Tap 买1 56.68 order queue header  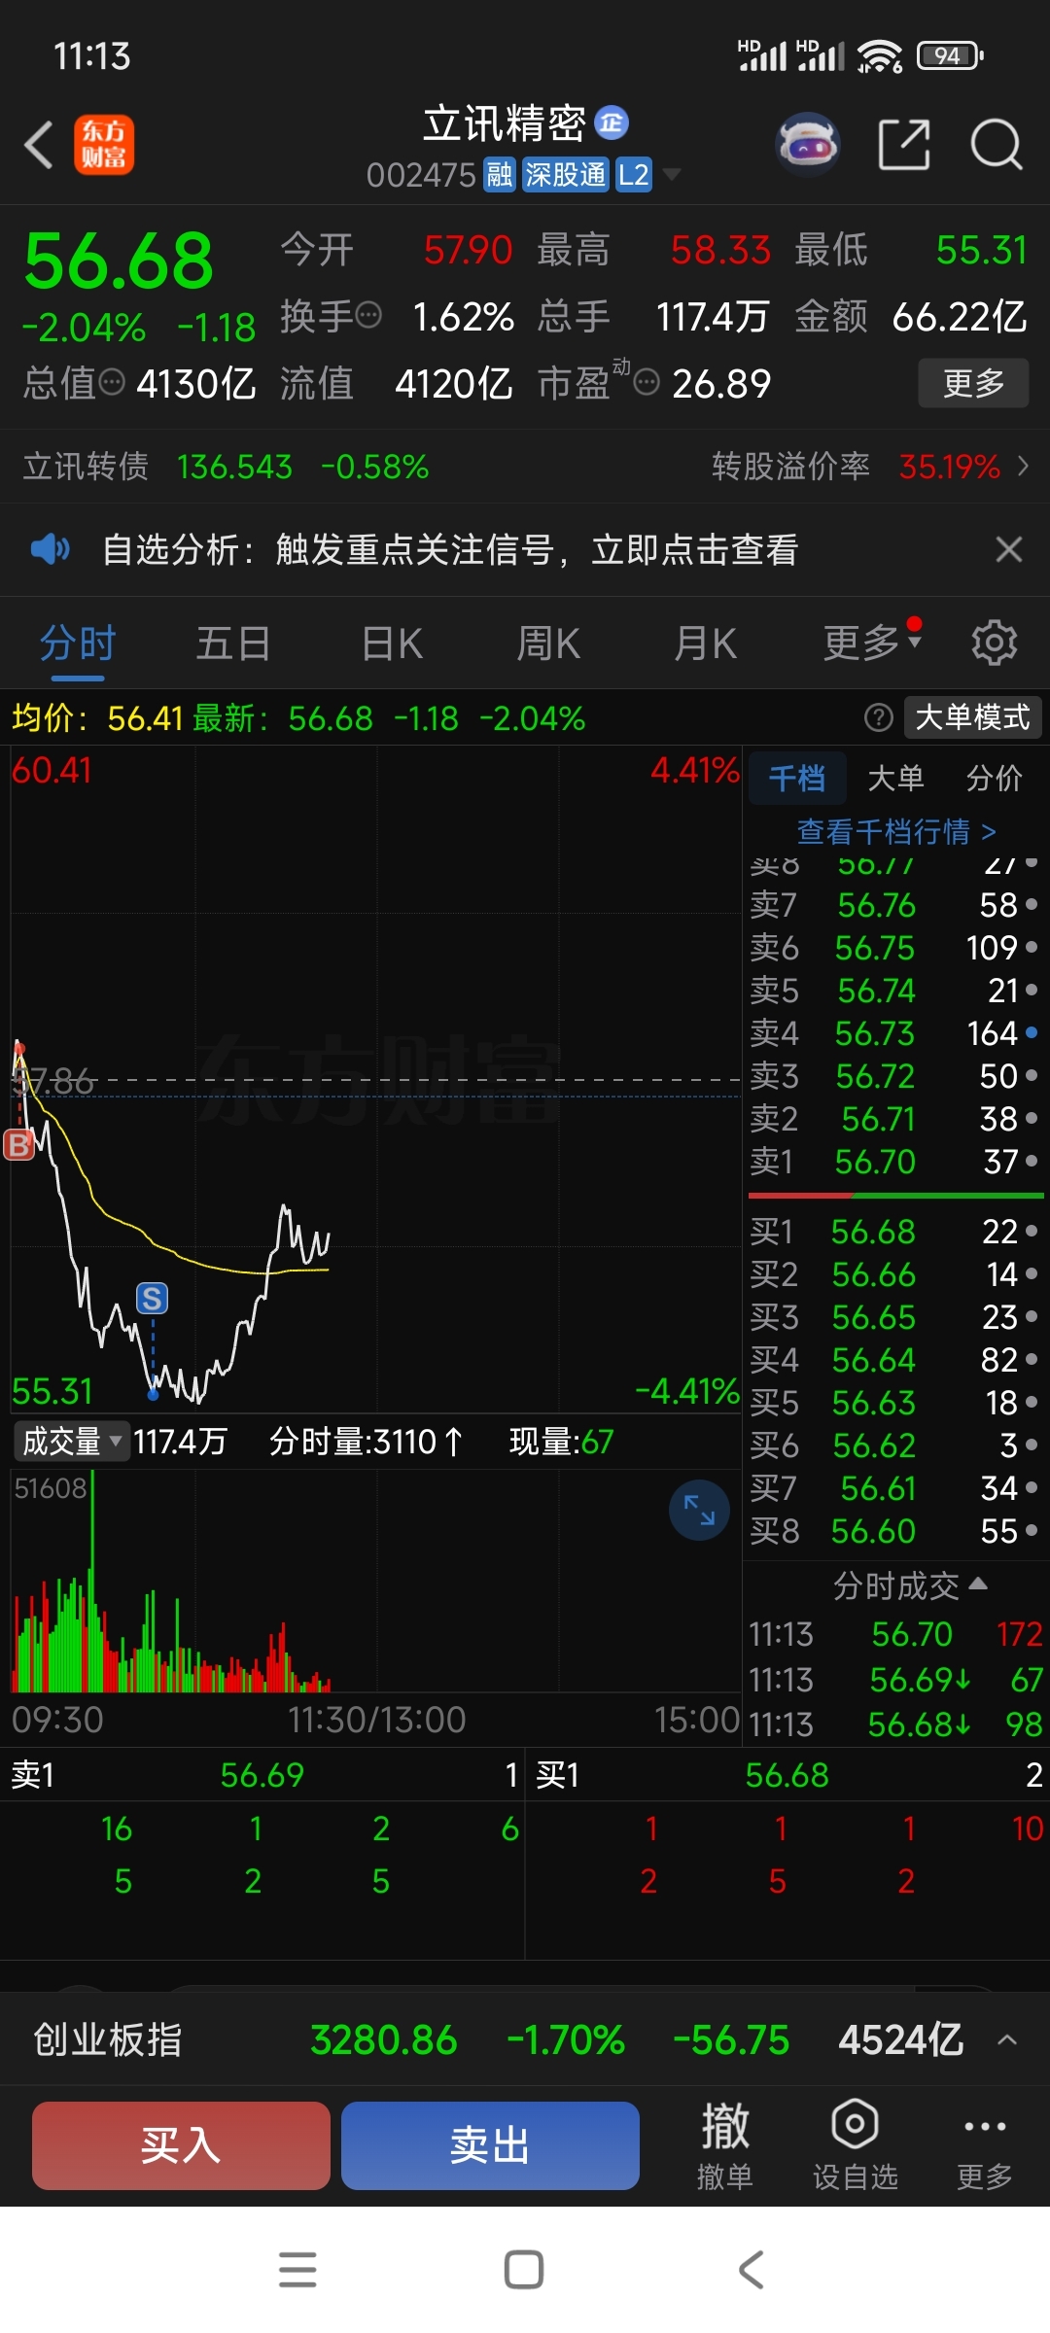[788, 1775]
